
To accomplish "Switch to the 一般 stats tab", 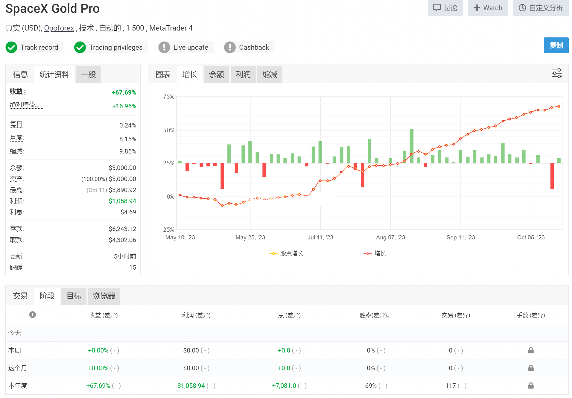I will (x=88, y=75).
